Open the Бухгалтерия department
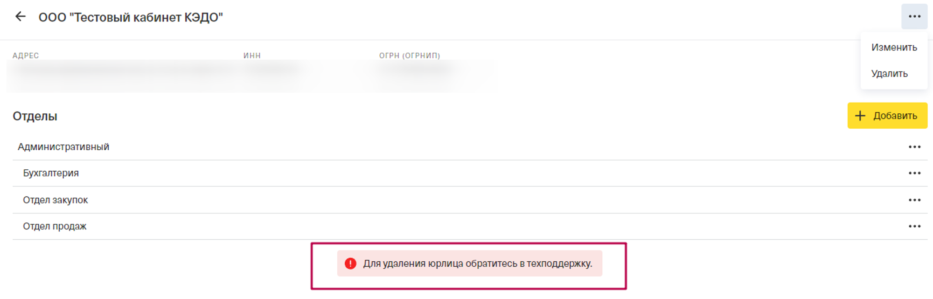The height and width of the screenshot is (299, 933). (51, 173)
